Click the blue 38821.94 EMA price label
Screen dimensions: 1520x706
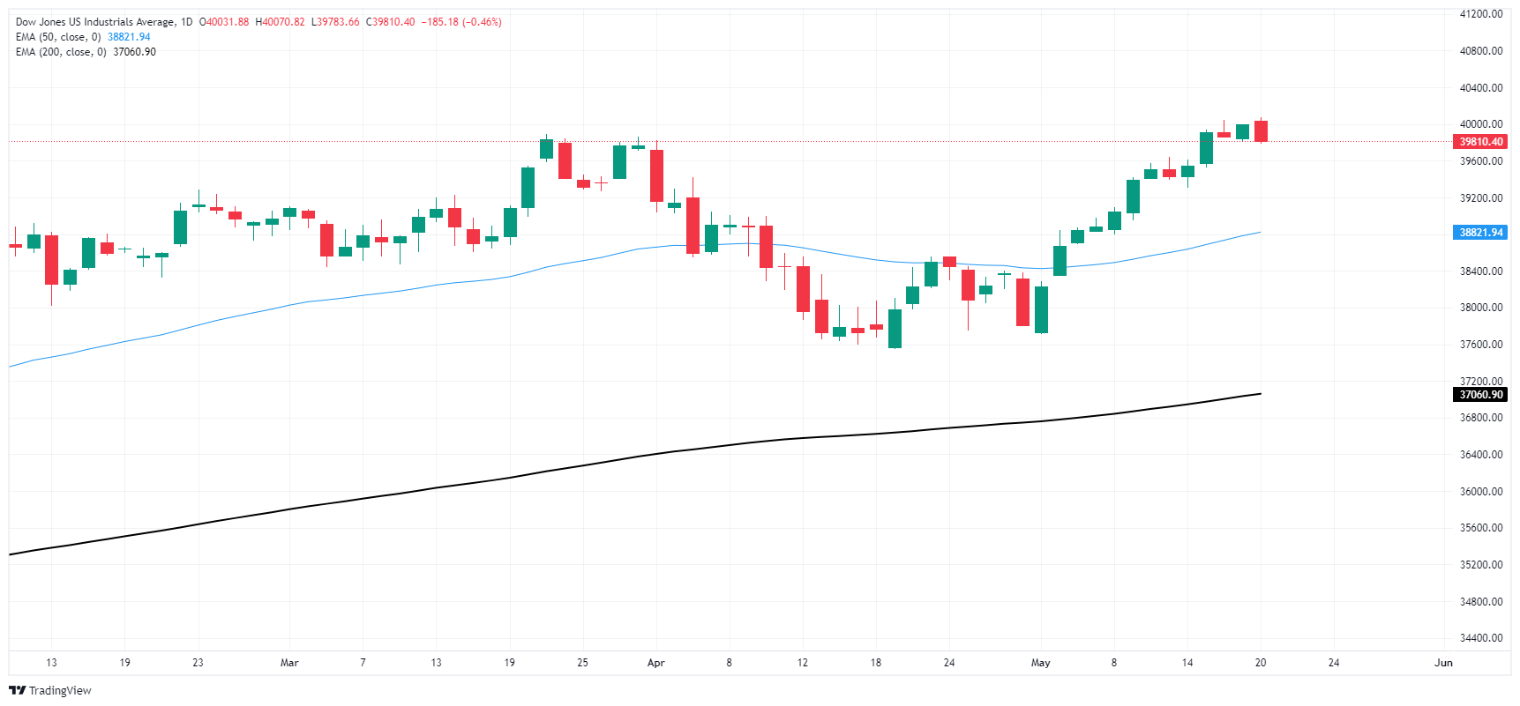[x=1480, y=233]
